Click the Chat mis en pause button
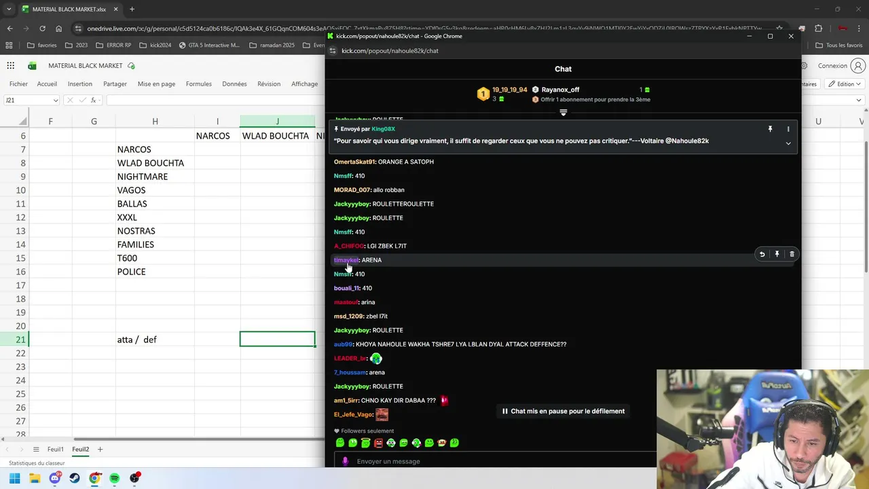Screen dimensions: 869x489 [563, 411]
